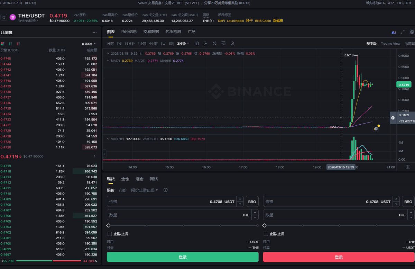Click the buy amount slider diamond handle

click(109, 225)
